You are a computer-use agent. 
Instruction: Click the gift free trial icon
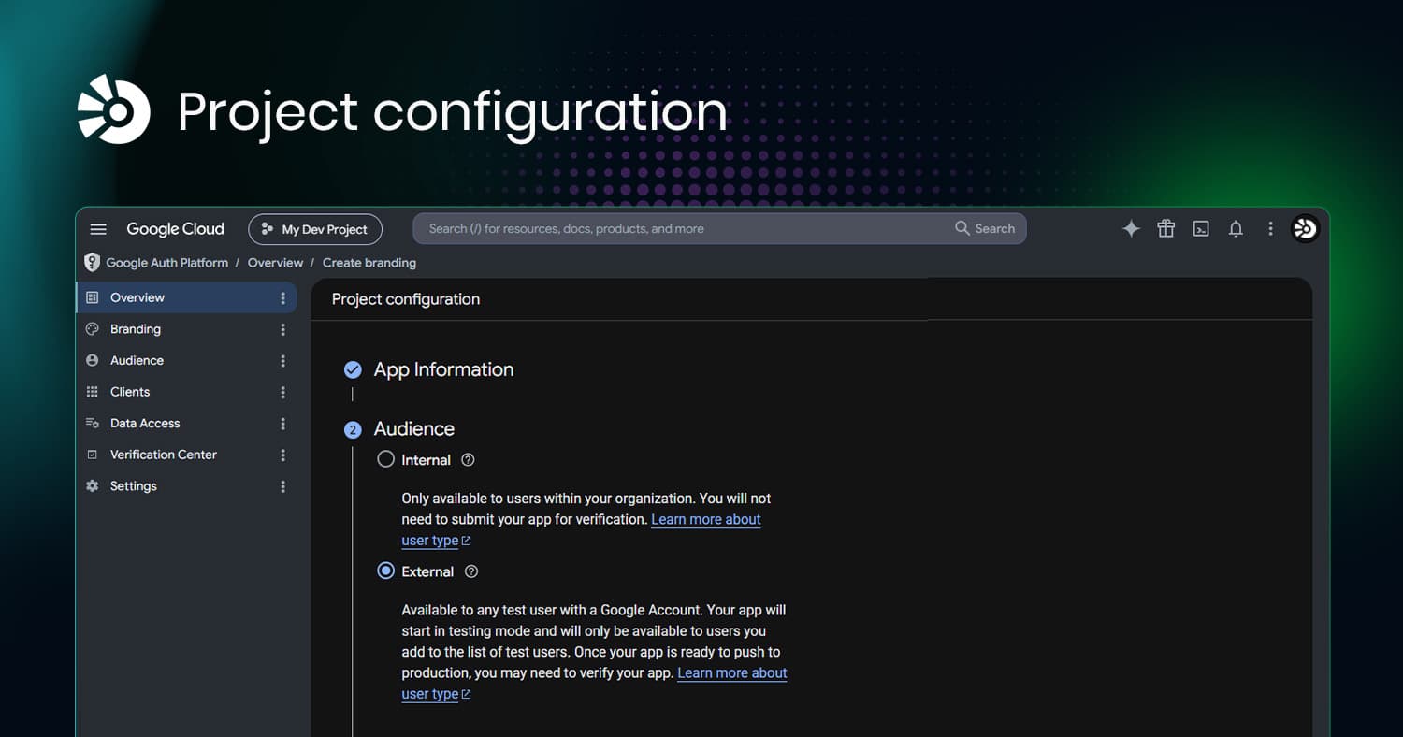1165,229
